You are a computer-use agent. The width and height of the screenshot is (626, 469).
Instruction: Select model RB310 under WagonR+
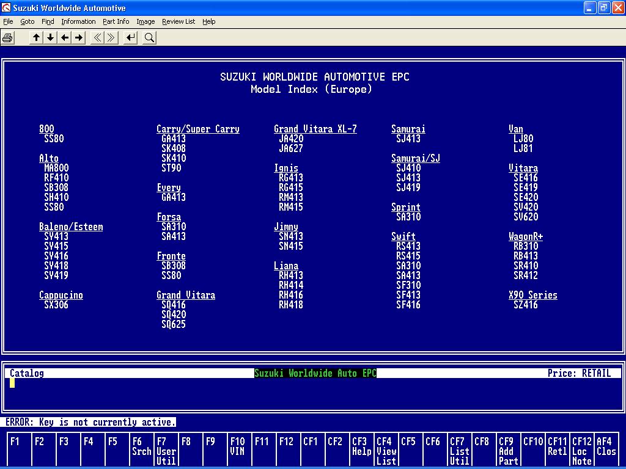pos(526,246)
